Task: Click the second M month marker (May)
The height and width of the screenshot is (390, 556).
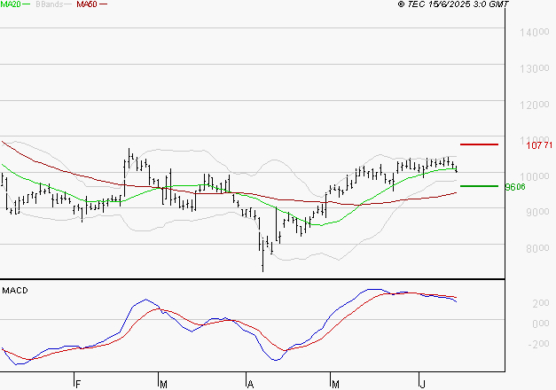Action: [335, 384]
